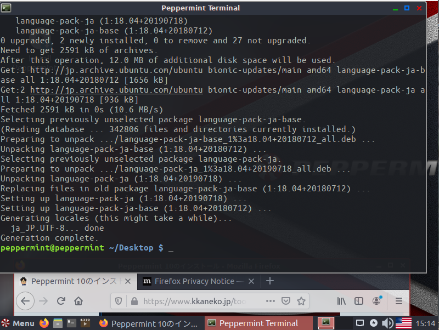This screenshot has width=439, height=330.
Task: Bookmark this page with star icon
Action: click(301, 301)
